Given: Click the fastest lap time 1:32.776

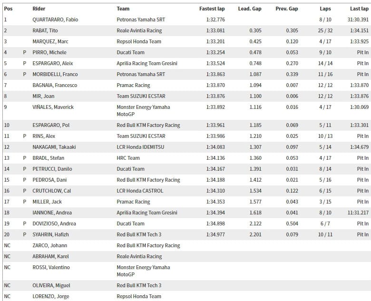Looking at the screenshot, I should click(214, 19).
